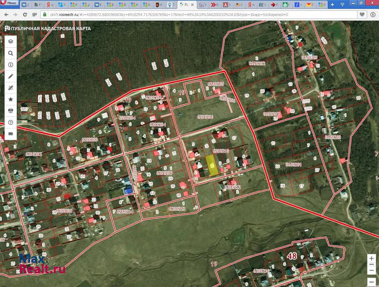Select the pencil drawing tool
The width and height of the screenshot is (379, 287).
pyautogui.click(x=10, y=76)
